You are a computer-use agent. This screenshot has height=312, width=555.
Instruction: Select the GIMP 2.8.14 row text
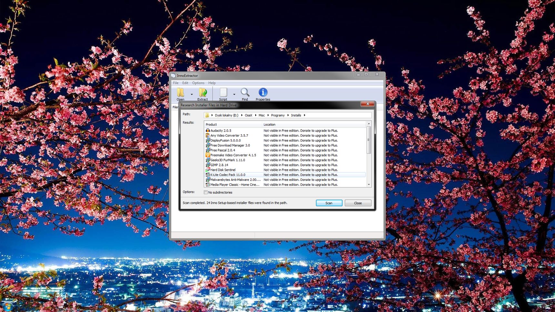[219, 165]
